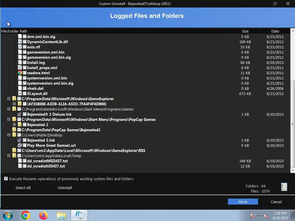Screen dimensions: 295x221
Task: Click the Uninstall button
Action: pyautogui.click(x=65, y=188)
